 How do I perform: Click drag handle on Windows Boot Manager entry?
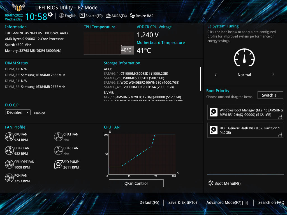(x=280, y=117)
